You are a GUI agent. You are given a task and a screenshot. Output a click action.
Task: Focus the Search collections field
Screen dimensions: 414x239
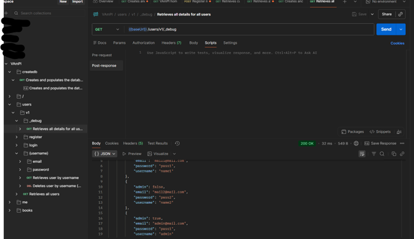coord(49,13)
